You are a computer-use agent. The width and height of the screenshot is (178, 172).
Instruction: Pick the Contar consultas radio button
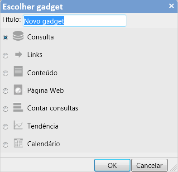tap(5, 109)
